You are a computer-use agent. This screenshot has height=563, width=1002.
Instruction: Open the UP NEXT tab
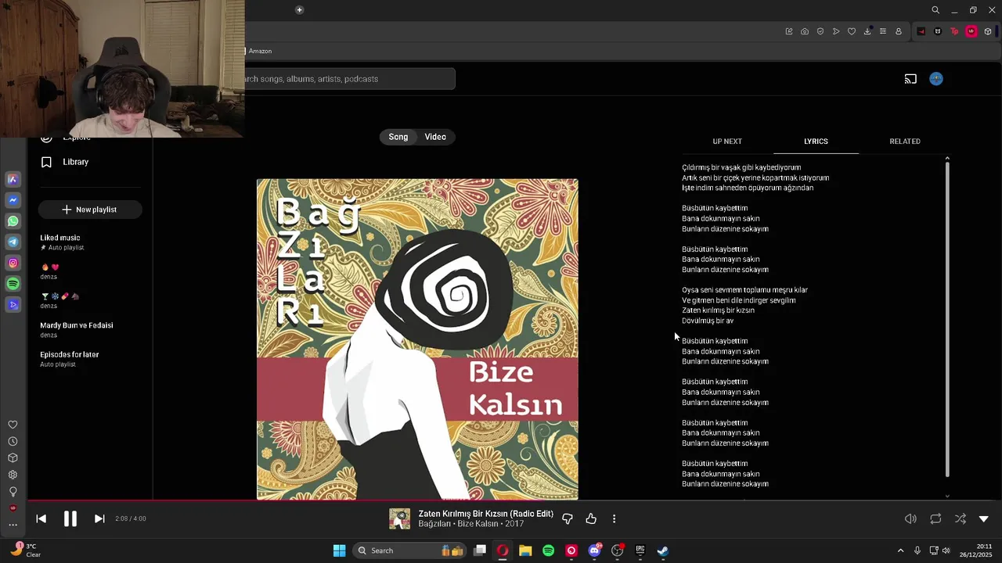[x=727, y=142]
